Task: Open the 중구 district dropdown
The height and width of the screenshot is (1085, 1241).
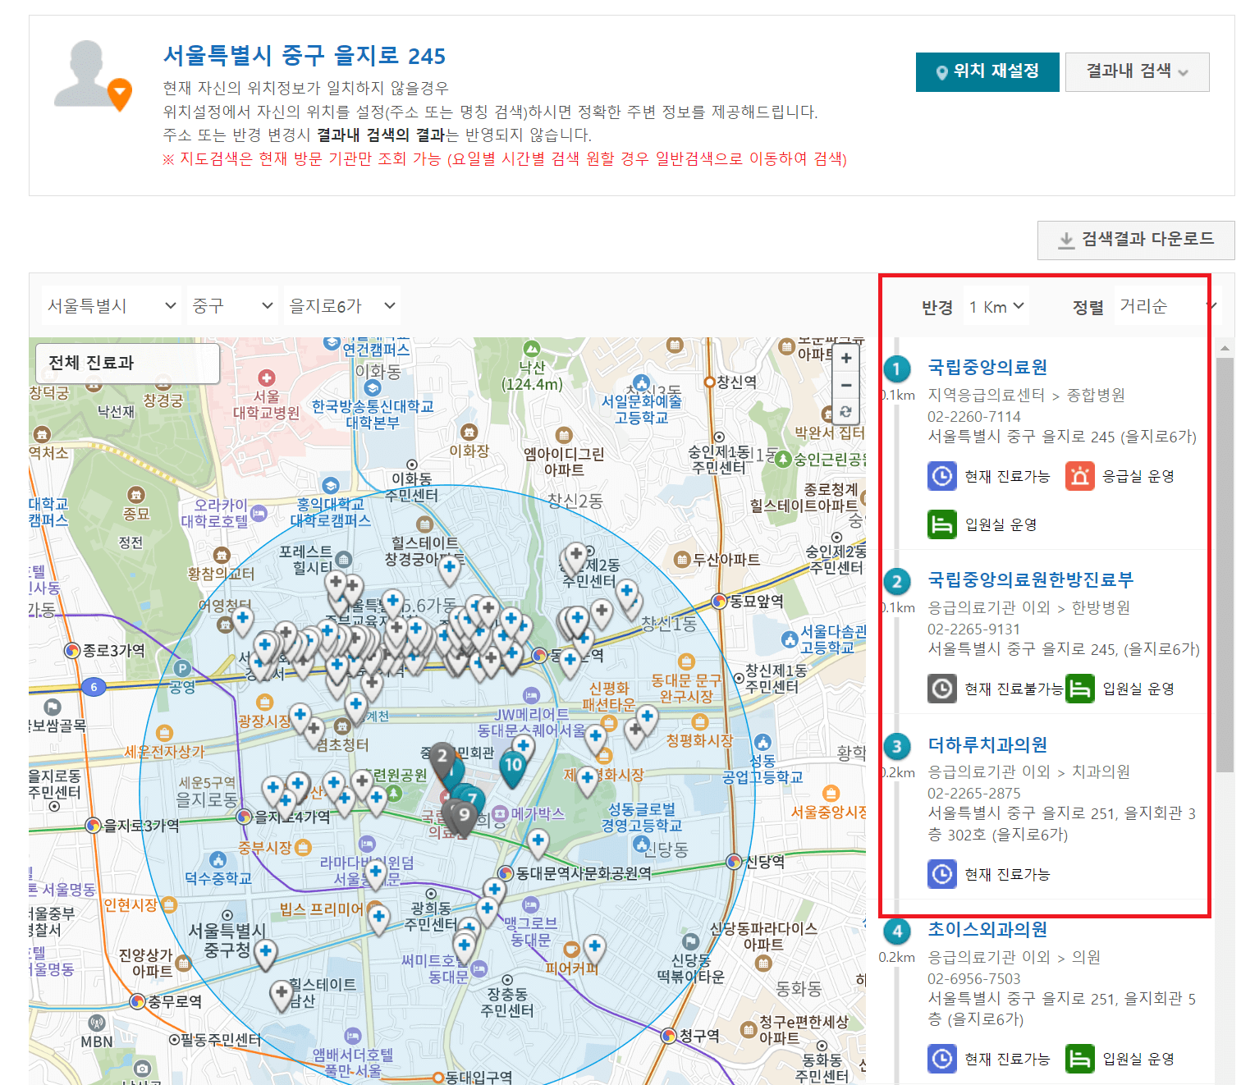Action: (232, 306)
